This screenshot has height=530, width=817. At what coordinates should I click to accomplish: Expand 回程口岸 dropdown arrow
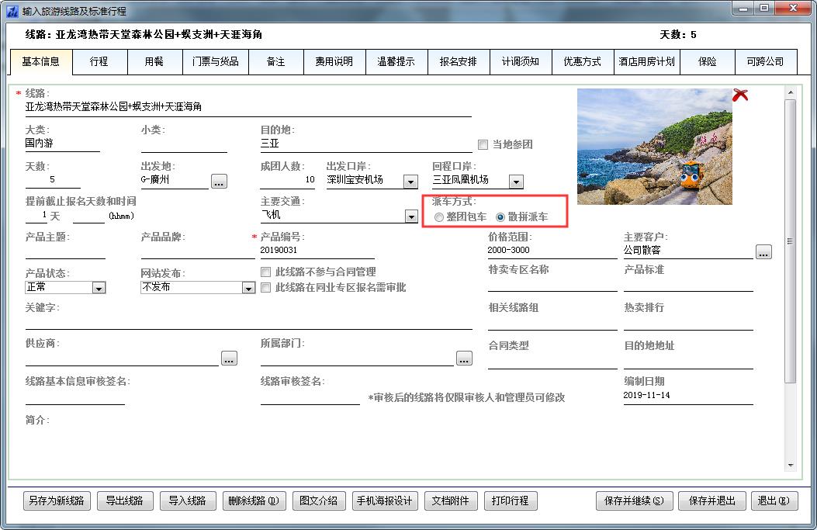pyautogui.click(x=516, y=182)
